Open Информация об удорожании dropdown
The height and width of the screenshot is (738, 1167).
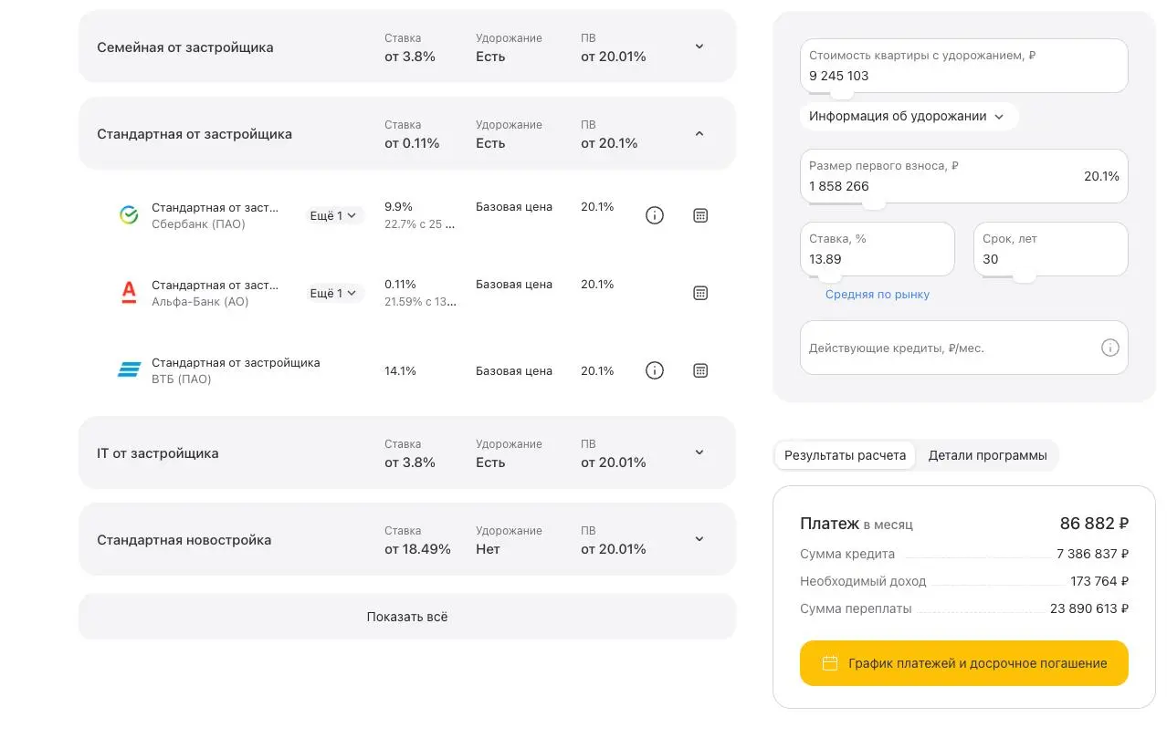click(907, 116)
